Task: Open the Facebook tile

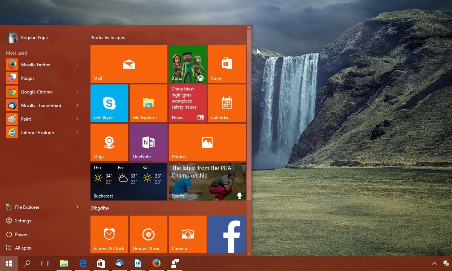Action: [x=227, y=234]
